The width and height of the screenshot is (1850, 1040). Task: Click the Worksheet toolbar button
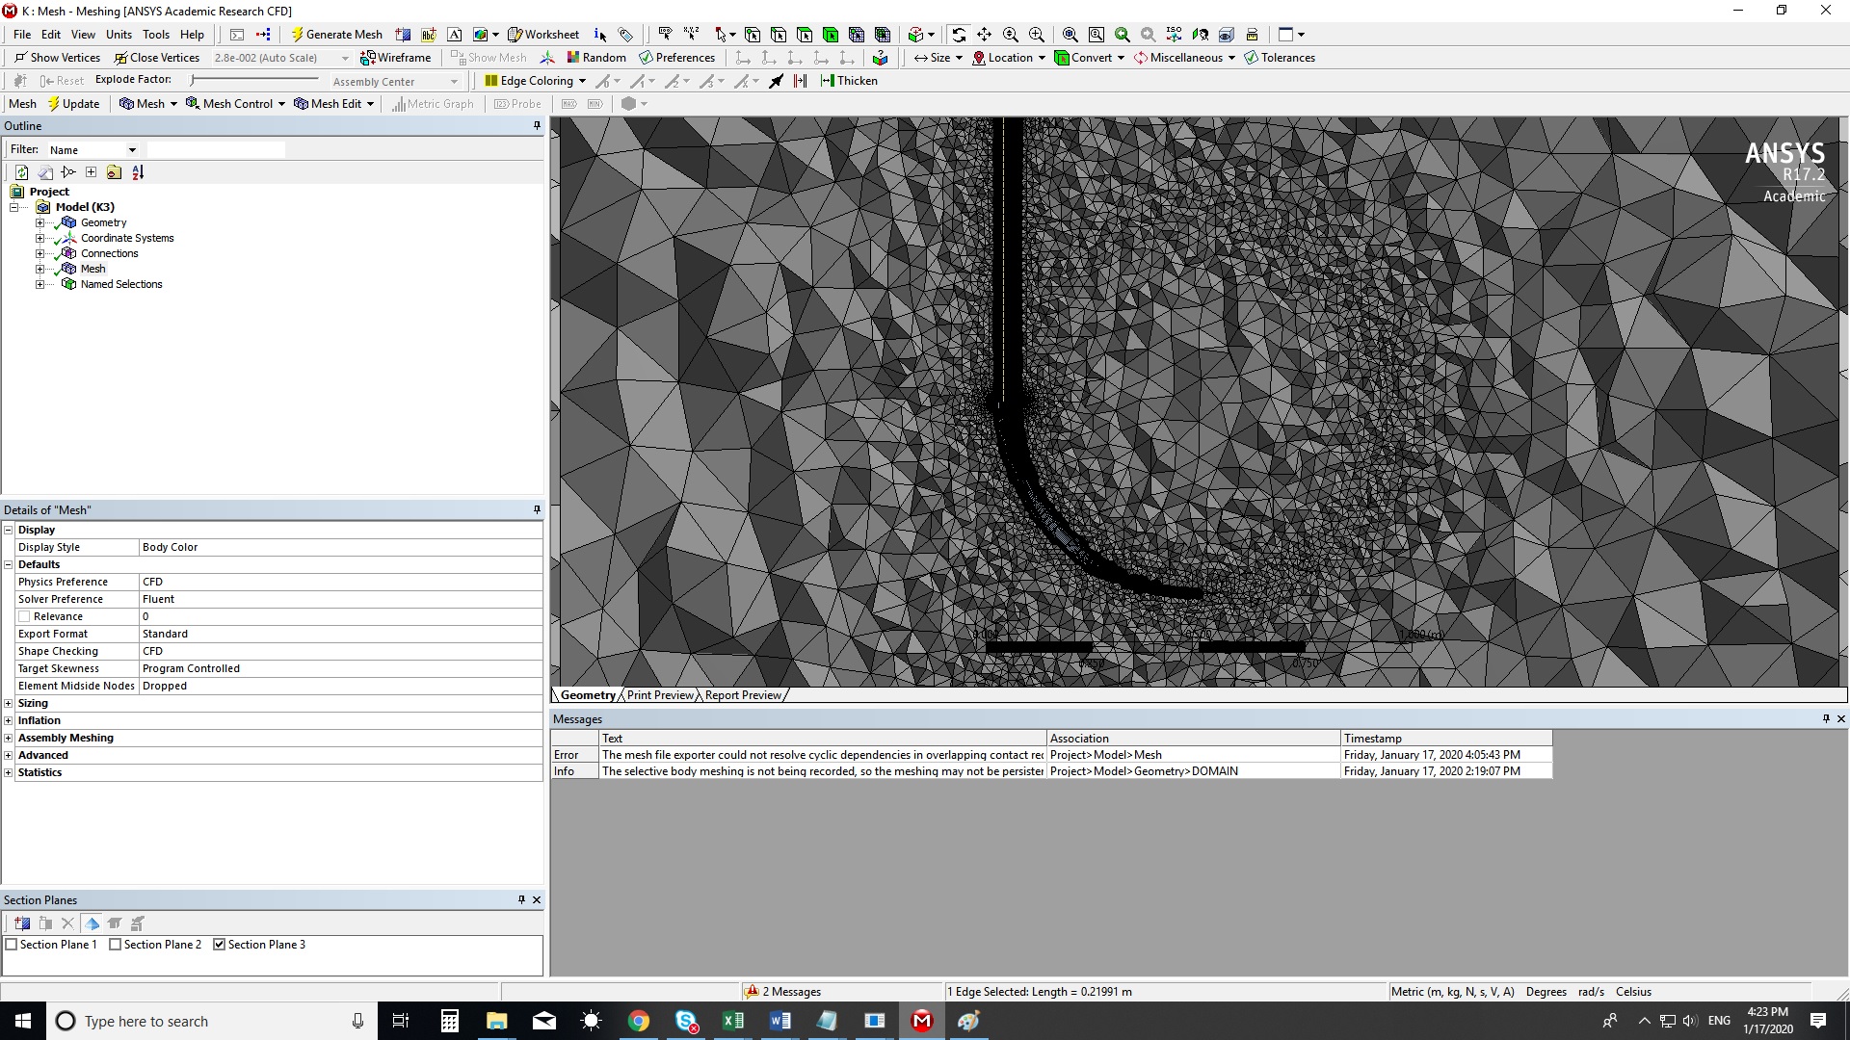[543, 35]
